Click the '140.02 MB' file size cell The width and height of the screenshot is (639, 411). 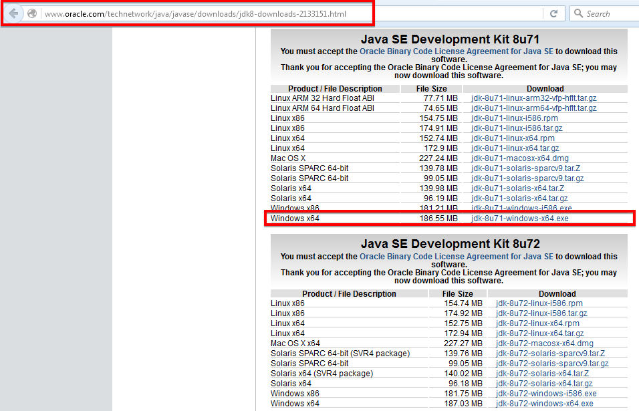tap(463, 374)
